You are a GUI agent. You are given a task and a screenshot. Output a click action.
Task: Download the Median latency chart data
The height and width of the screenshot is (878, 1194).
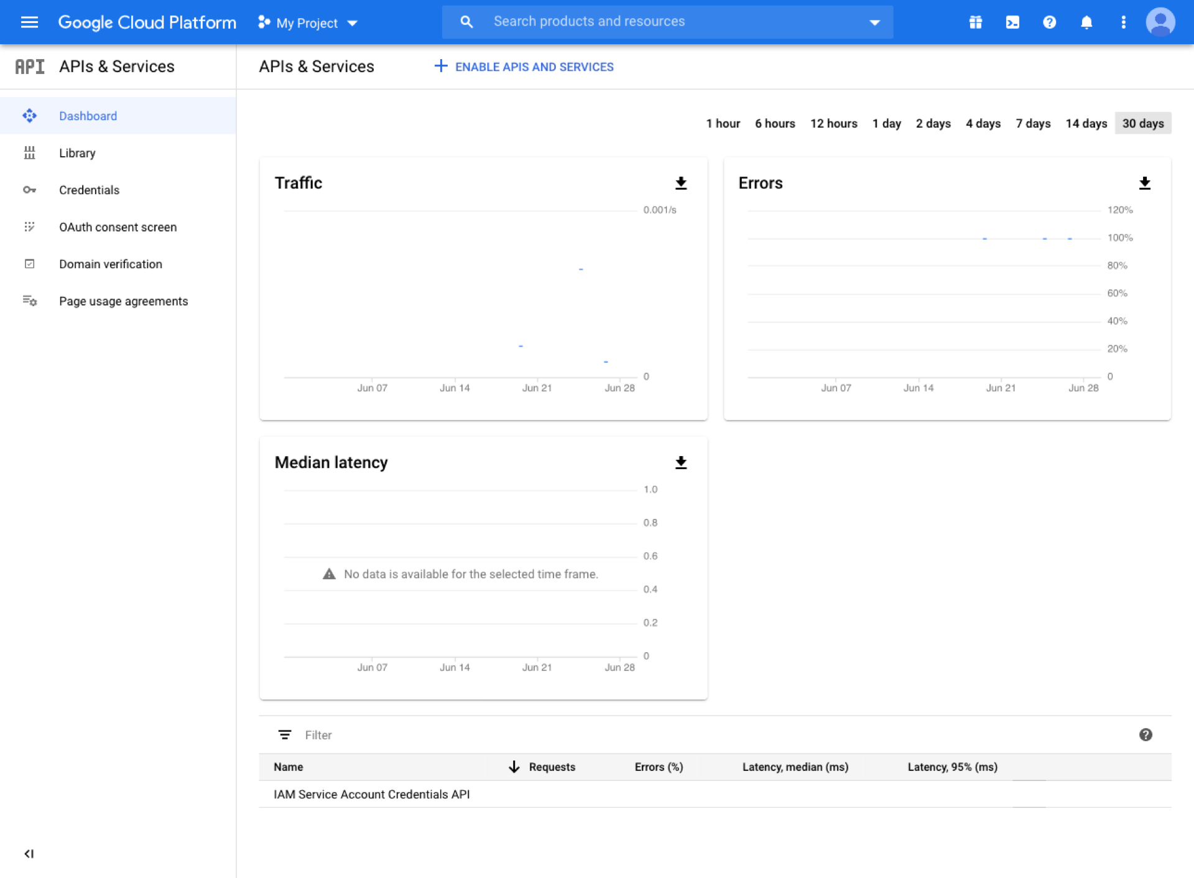tap(681, 462)
